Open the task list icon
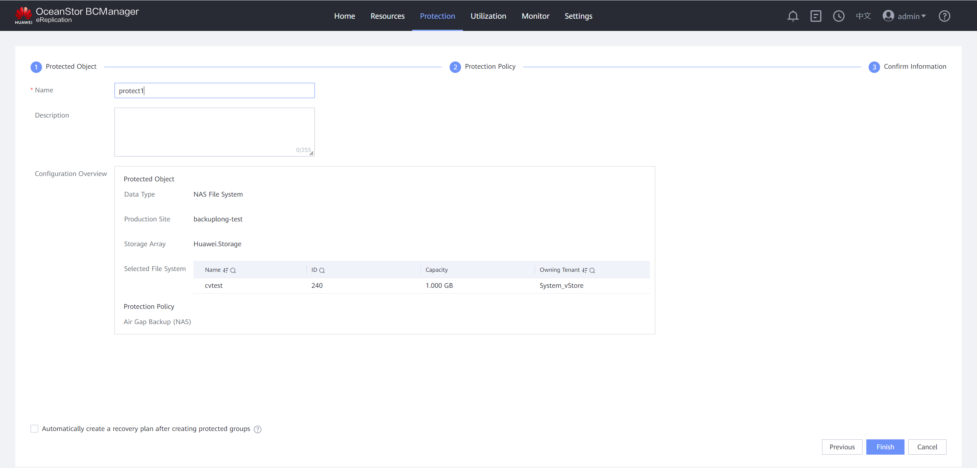Screen dimensions: 977x468 816,16
